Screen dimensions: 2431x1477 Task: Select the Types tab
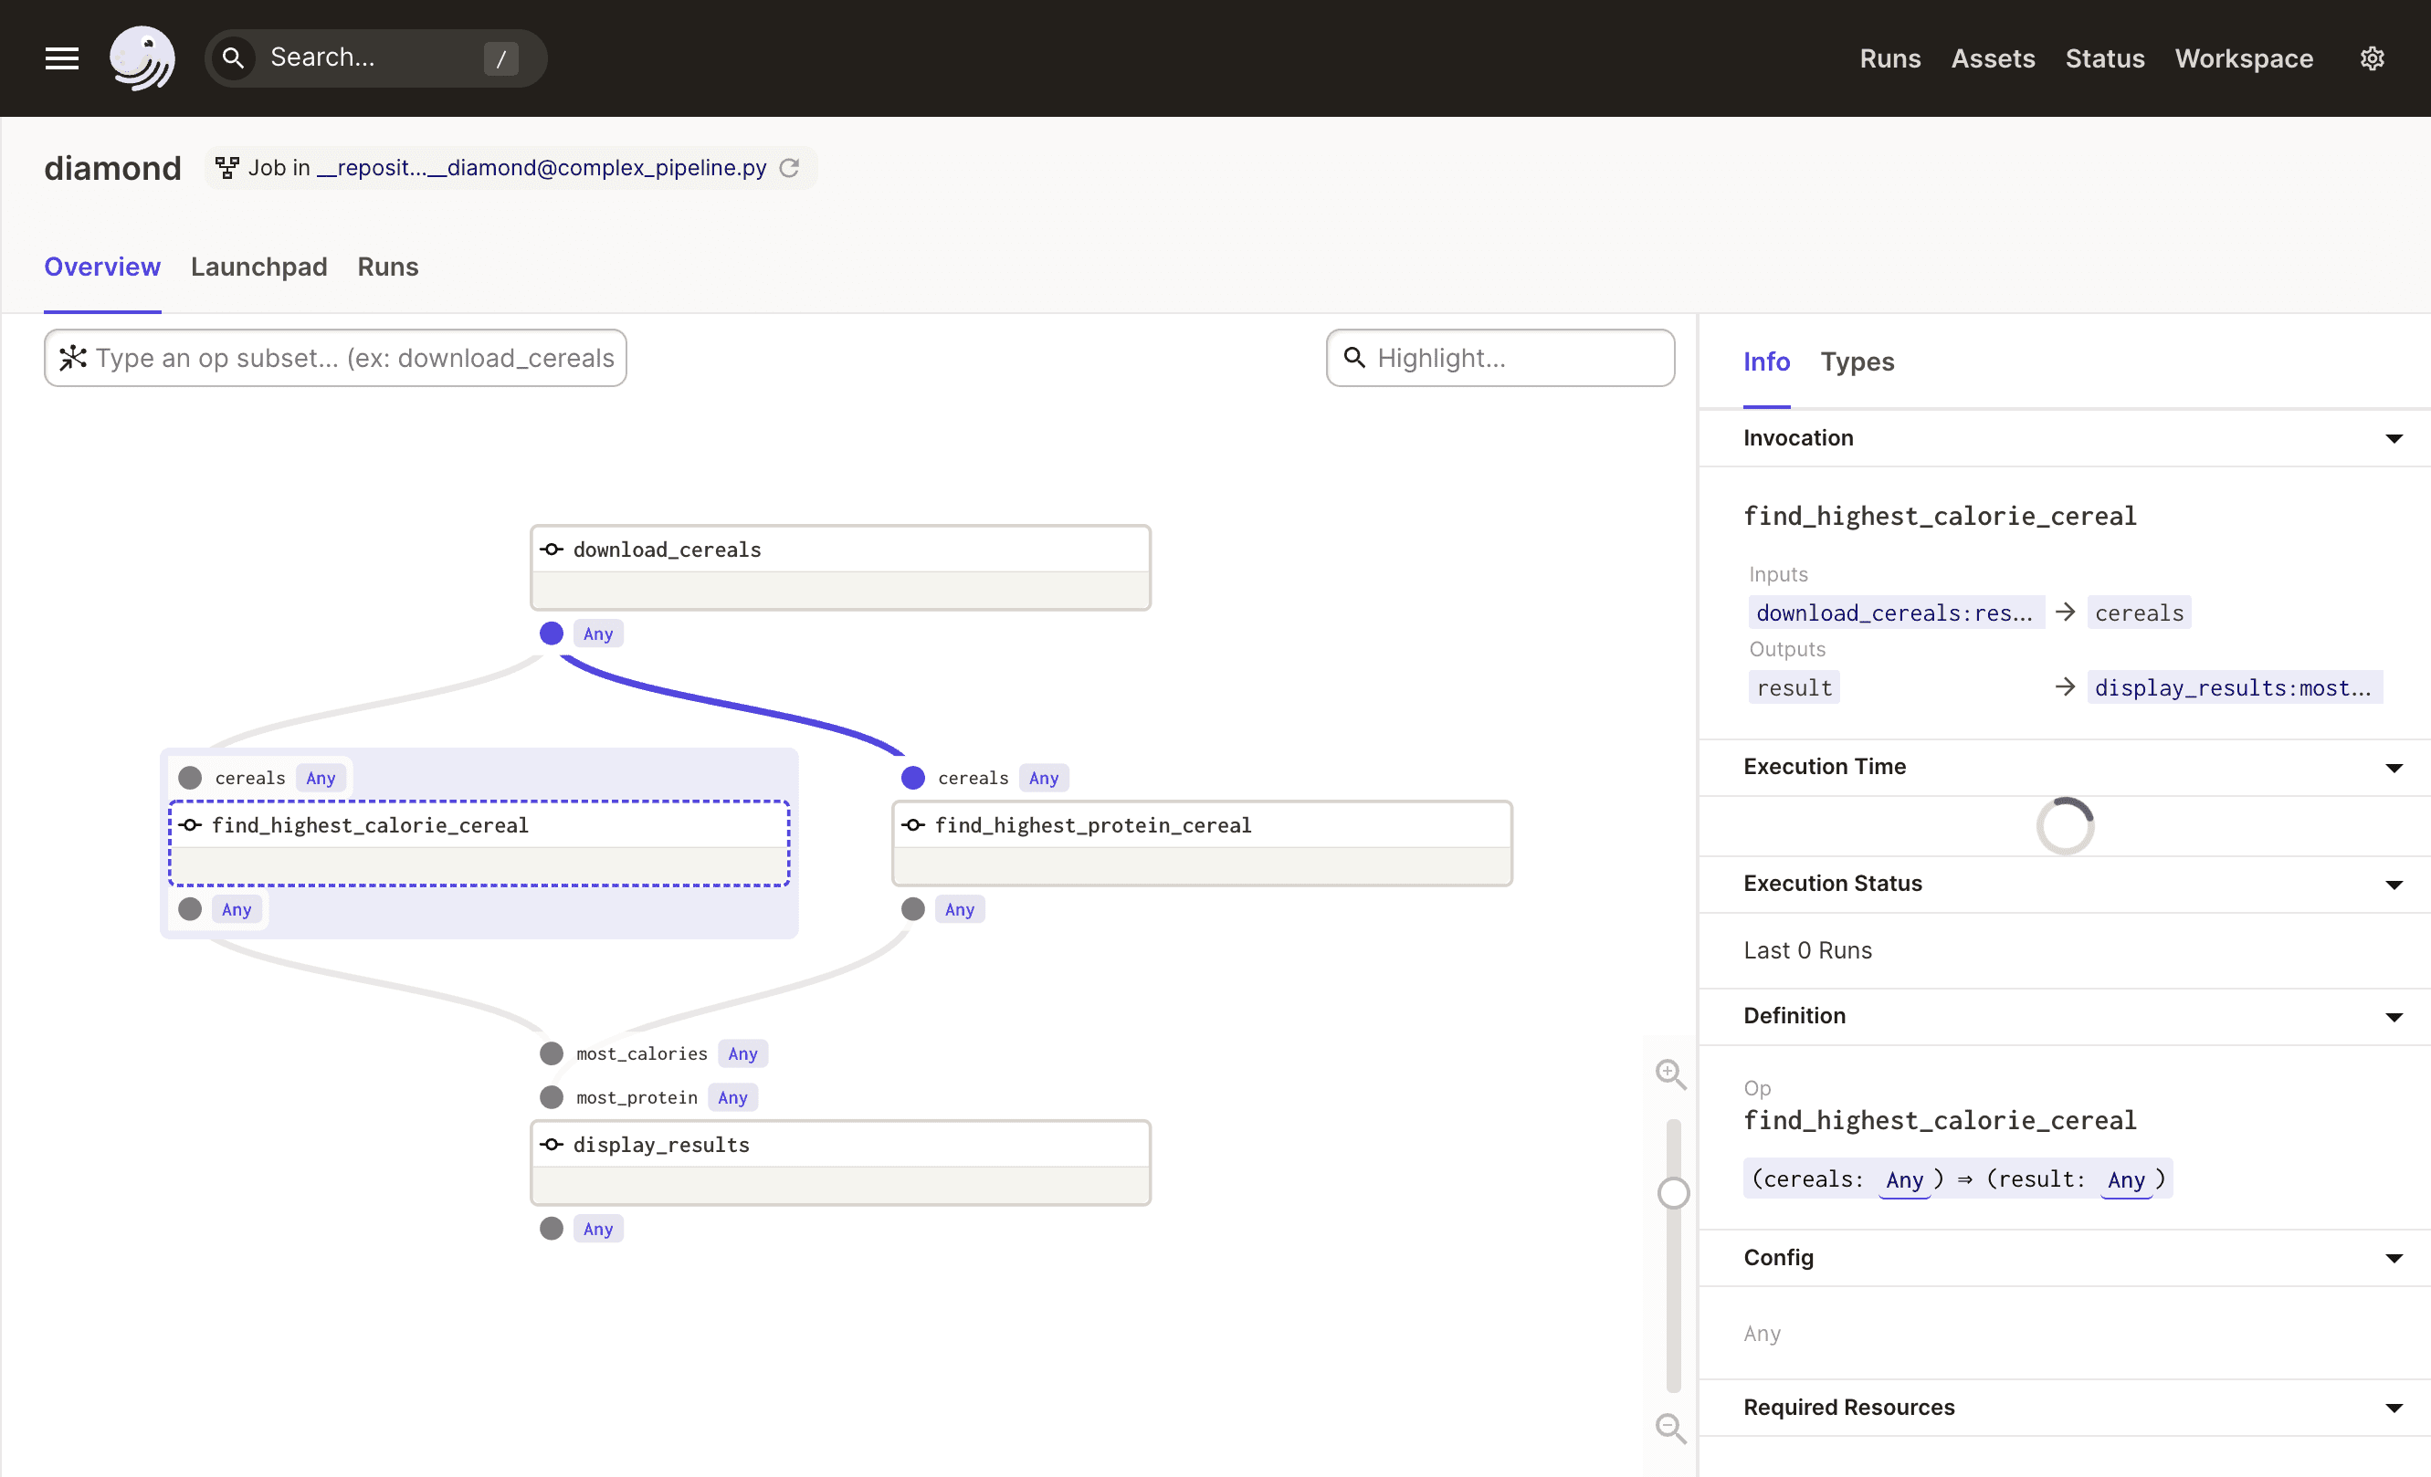click(1857, 361)
